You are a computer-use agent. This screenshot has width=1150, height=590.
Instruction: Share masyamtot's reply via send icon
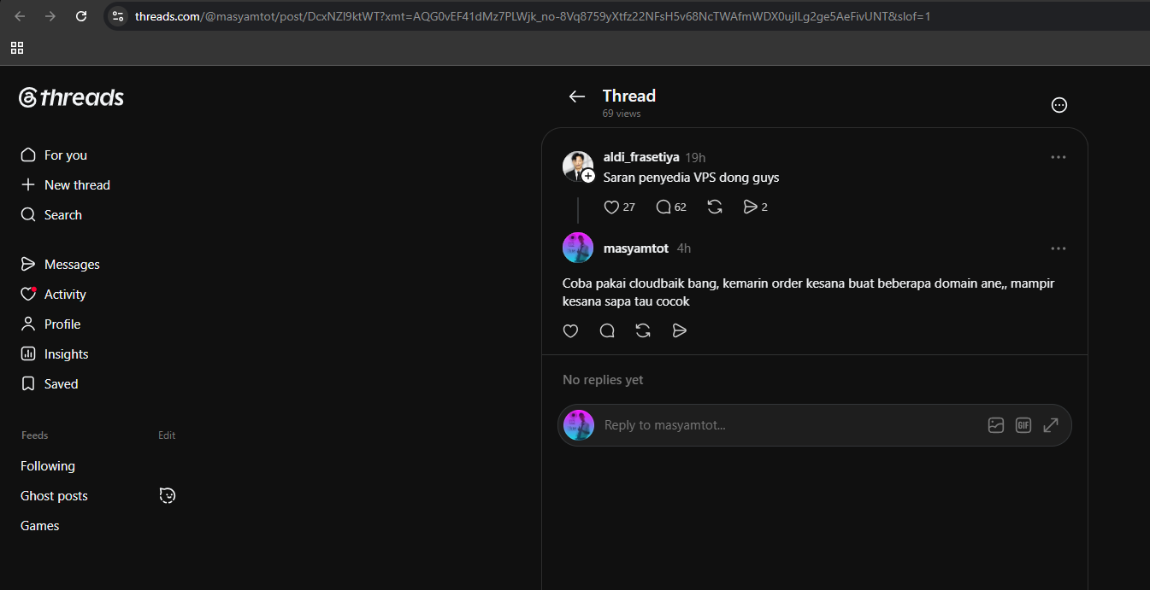(x=680, y=330)
